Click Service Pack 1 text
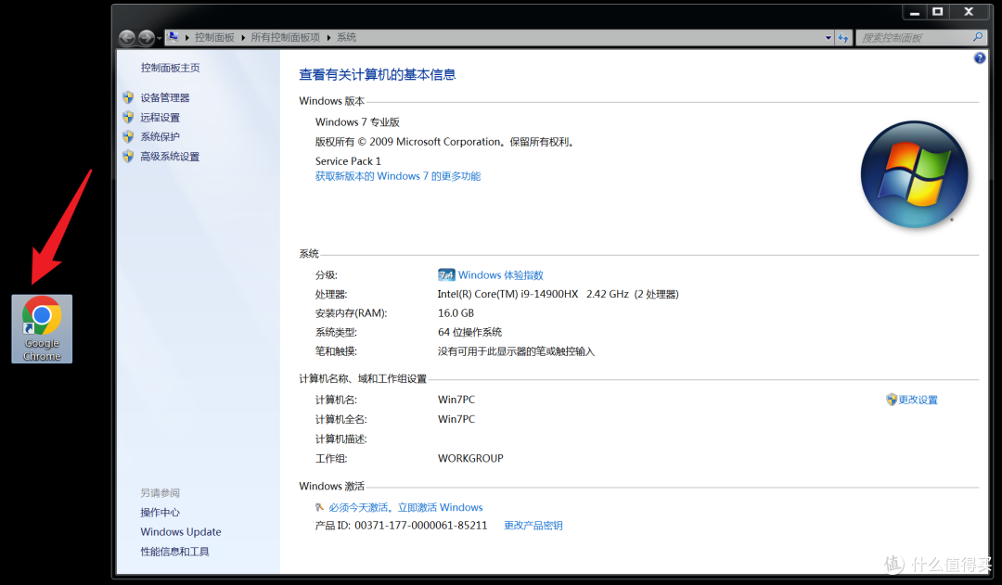The height and width of the screenshot is (585, 1002). click(348, 161)
